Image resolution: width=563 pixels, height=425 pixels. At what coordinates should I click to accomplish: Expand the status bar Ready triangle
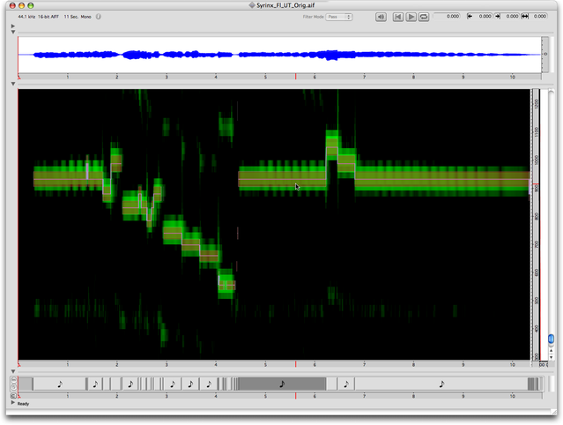tap(13, 403)
